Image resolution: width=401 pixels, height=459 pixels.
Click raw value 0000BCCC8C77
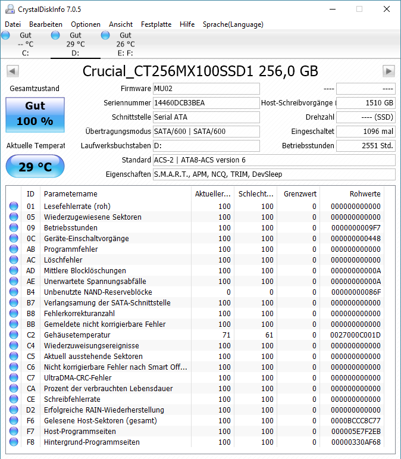click(356, 421)
